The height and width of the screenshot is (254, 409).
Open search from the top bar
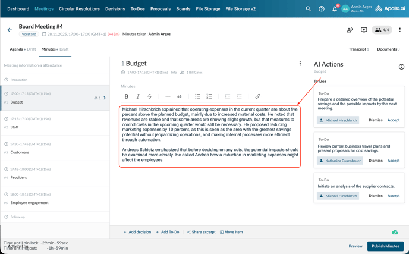tap(308, 9)
